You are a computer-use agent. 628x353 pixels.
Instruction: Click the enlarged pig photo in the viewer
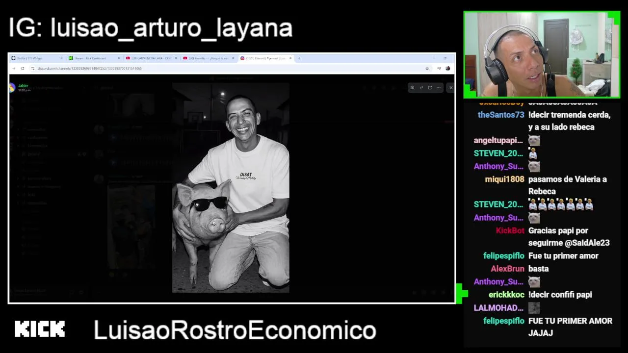(231, 188)
